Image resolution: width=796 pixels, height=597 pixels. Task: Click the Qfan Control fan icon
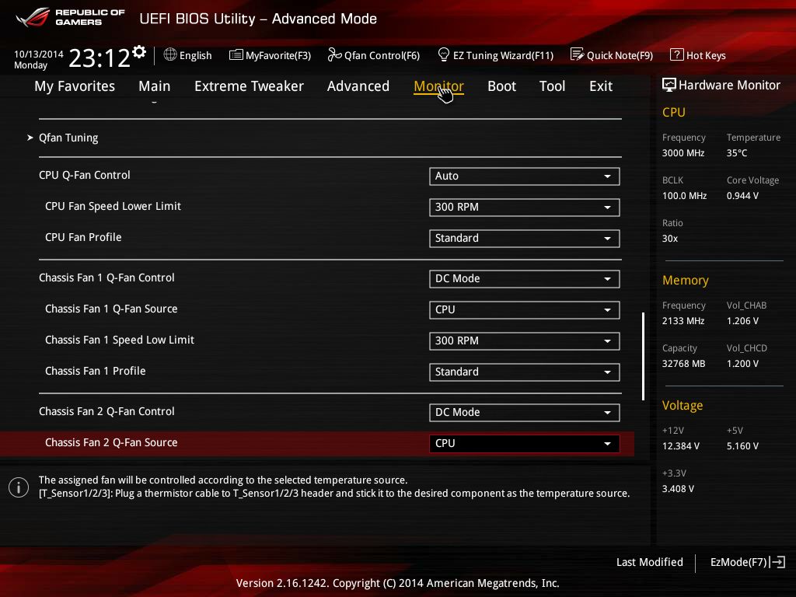(334, 55)
